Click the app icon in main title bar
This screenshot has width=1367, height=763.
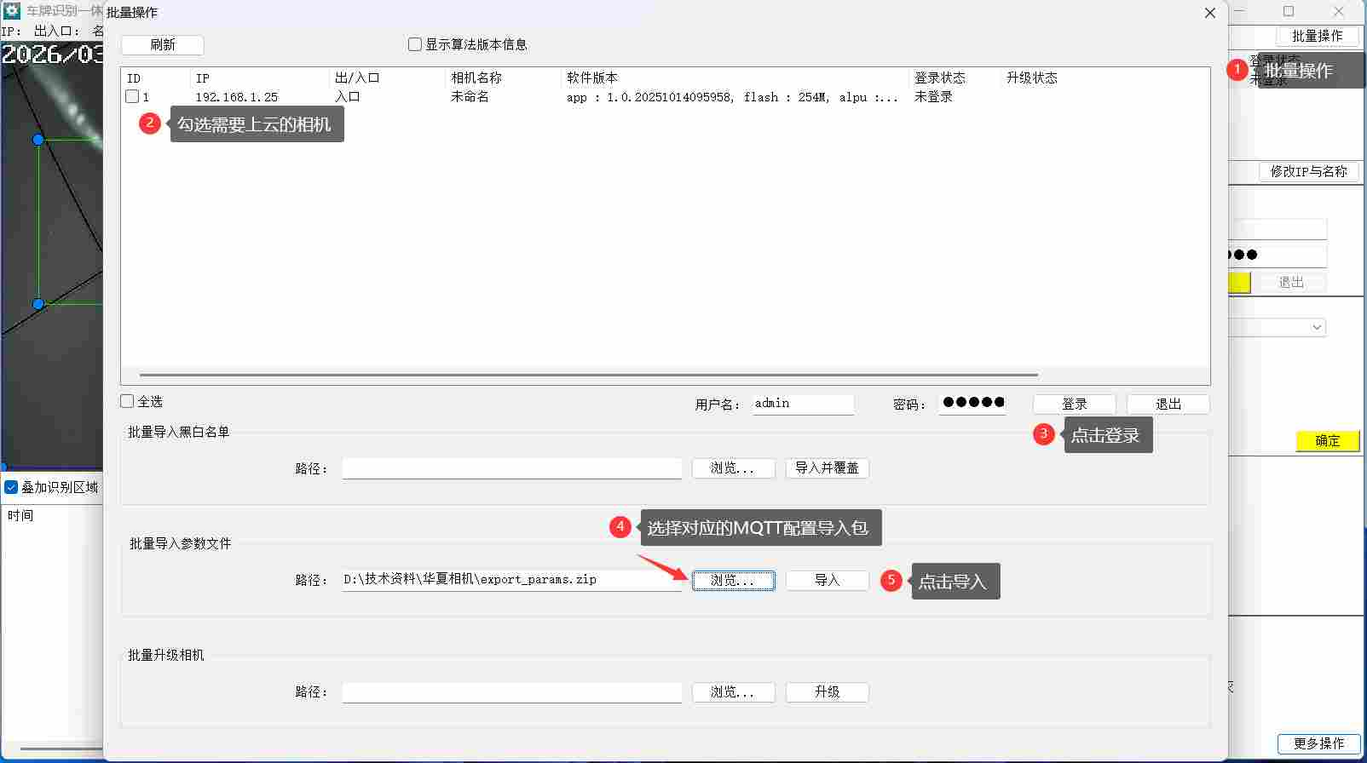click(x=11, y=11)
